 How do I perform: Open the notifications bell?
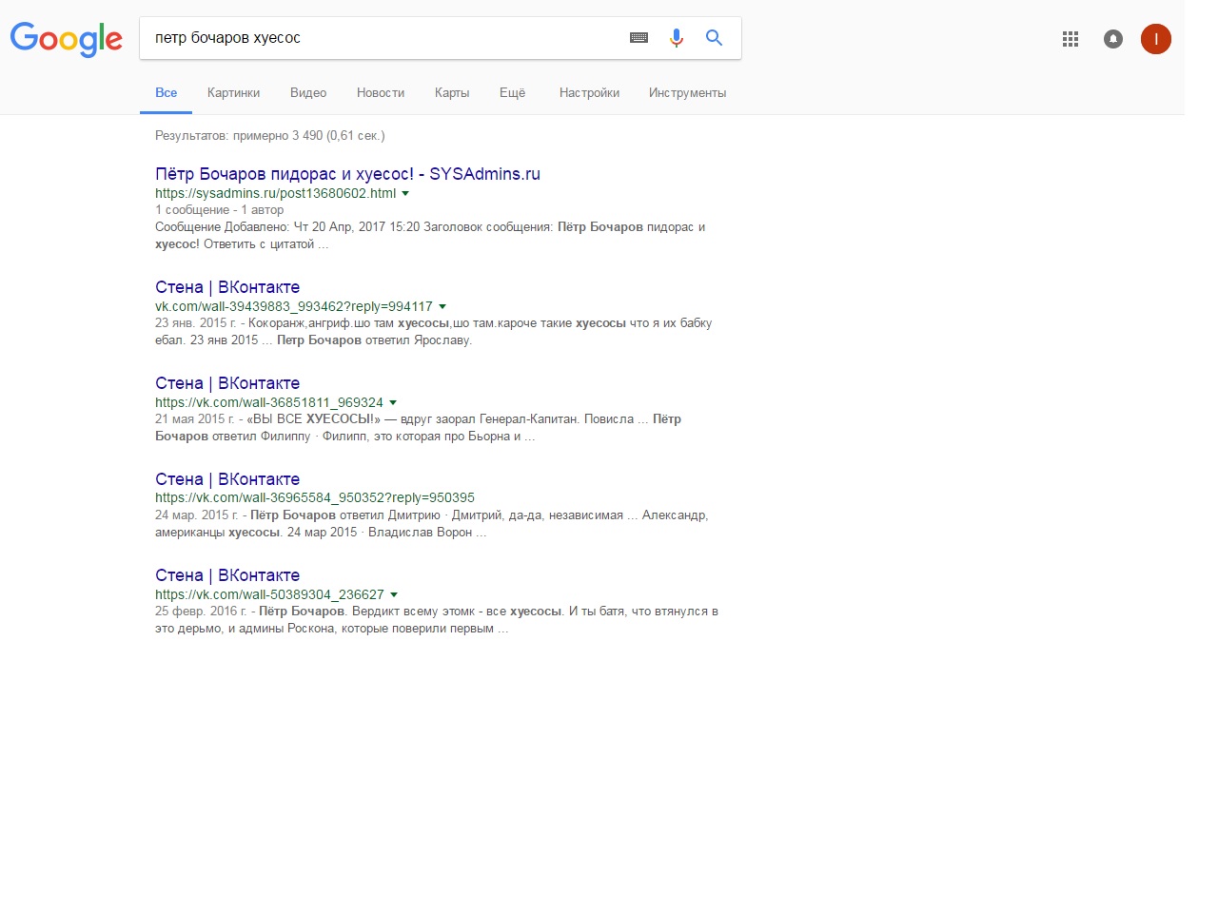(1113, 39)
